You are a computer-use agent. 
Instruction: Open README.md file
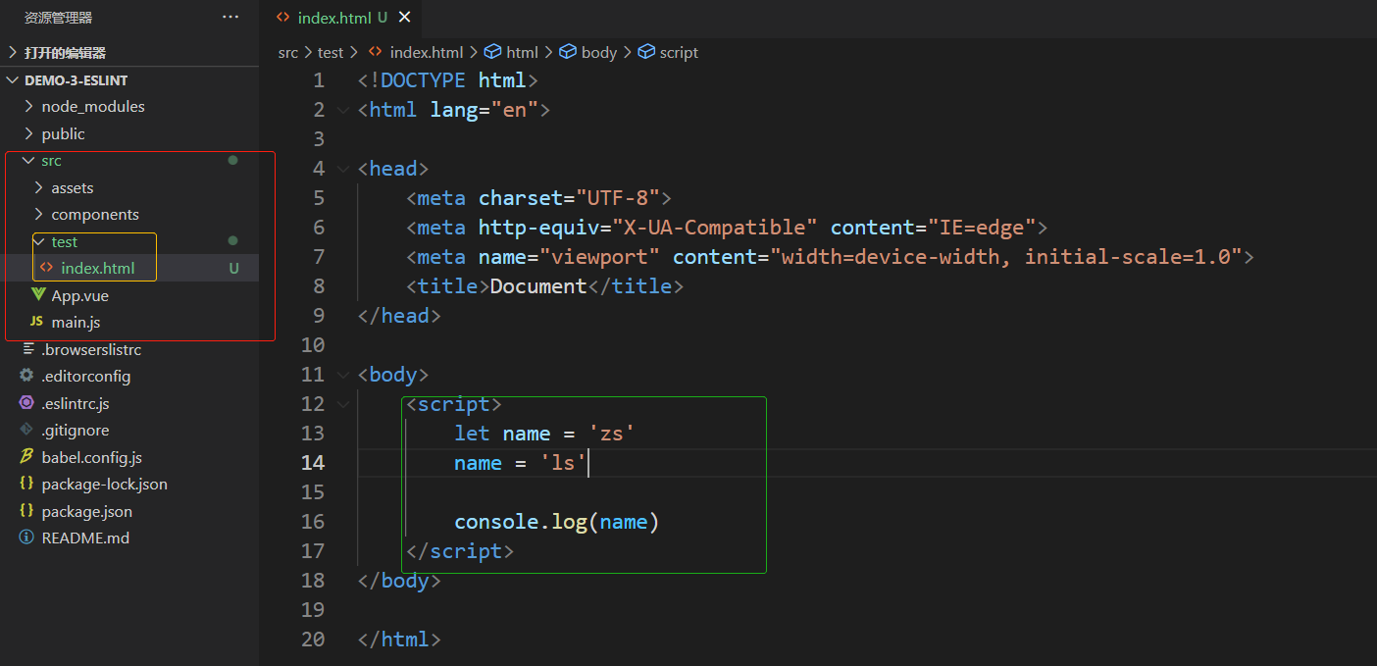129,538
